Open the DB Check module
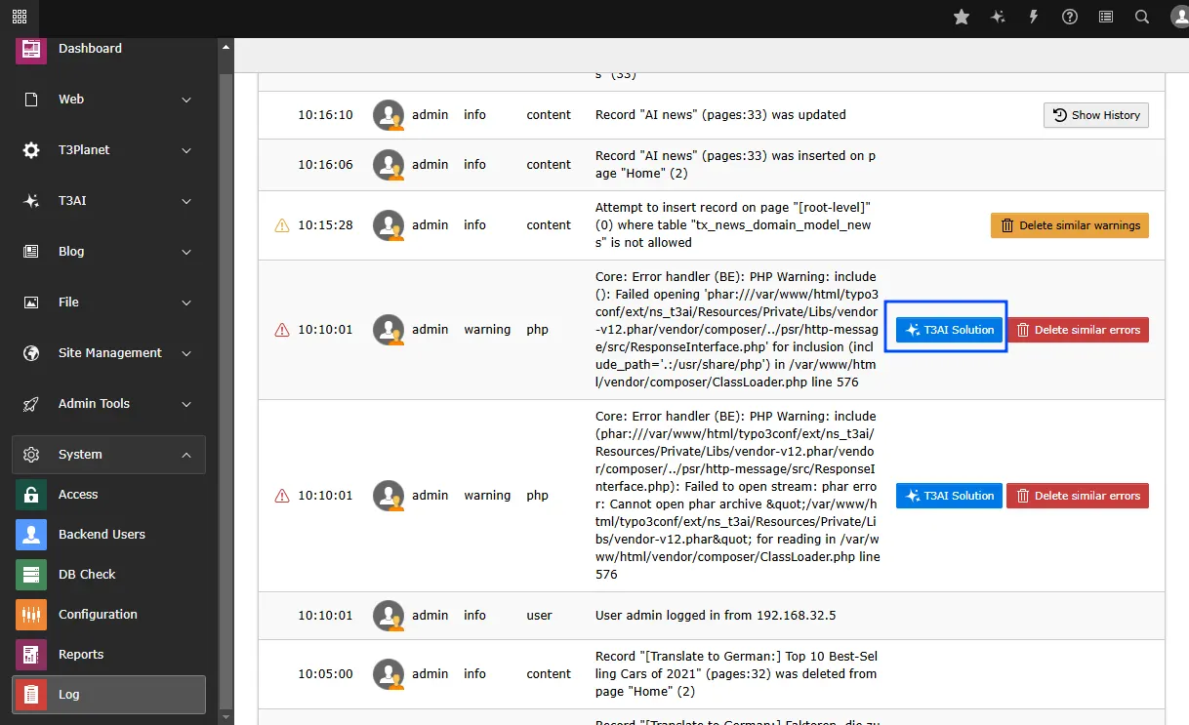Viewport: 1189px width, 725px height. (x=109, y=575)
